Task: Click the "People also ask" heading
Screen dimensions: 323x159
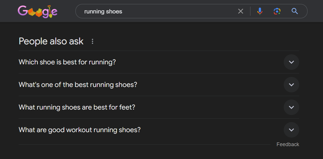Action: pyautogui.click(x=51, y=41)
